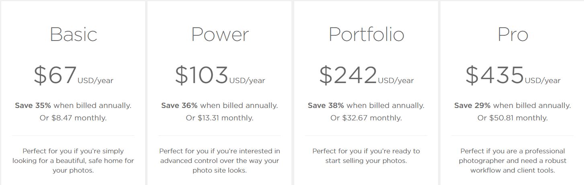Select the Basic plan heading
The height and width of the screenshot is (185, 584).
click(73, 35)
